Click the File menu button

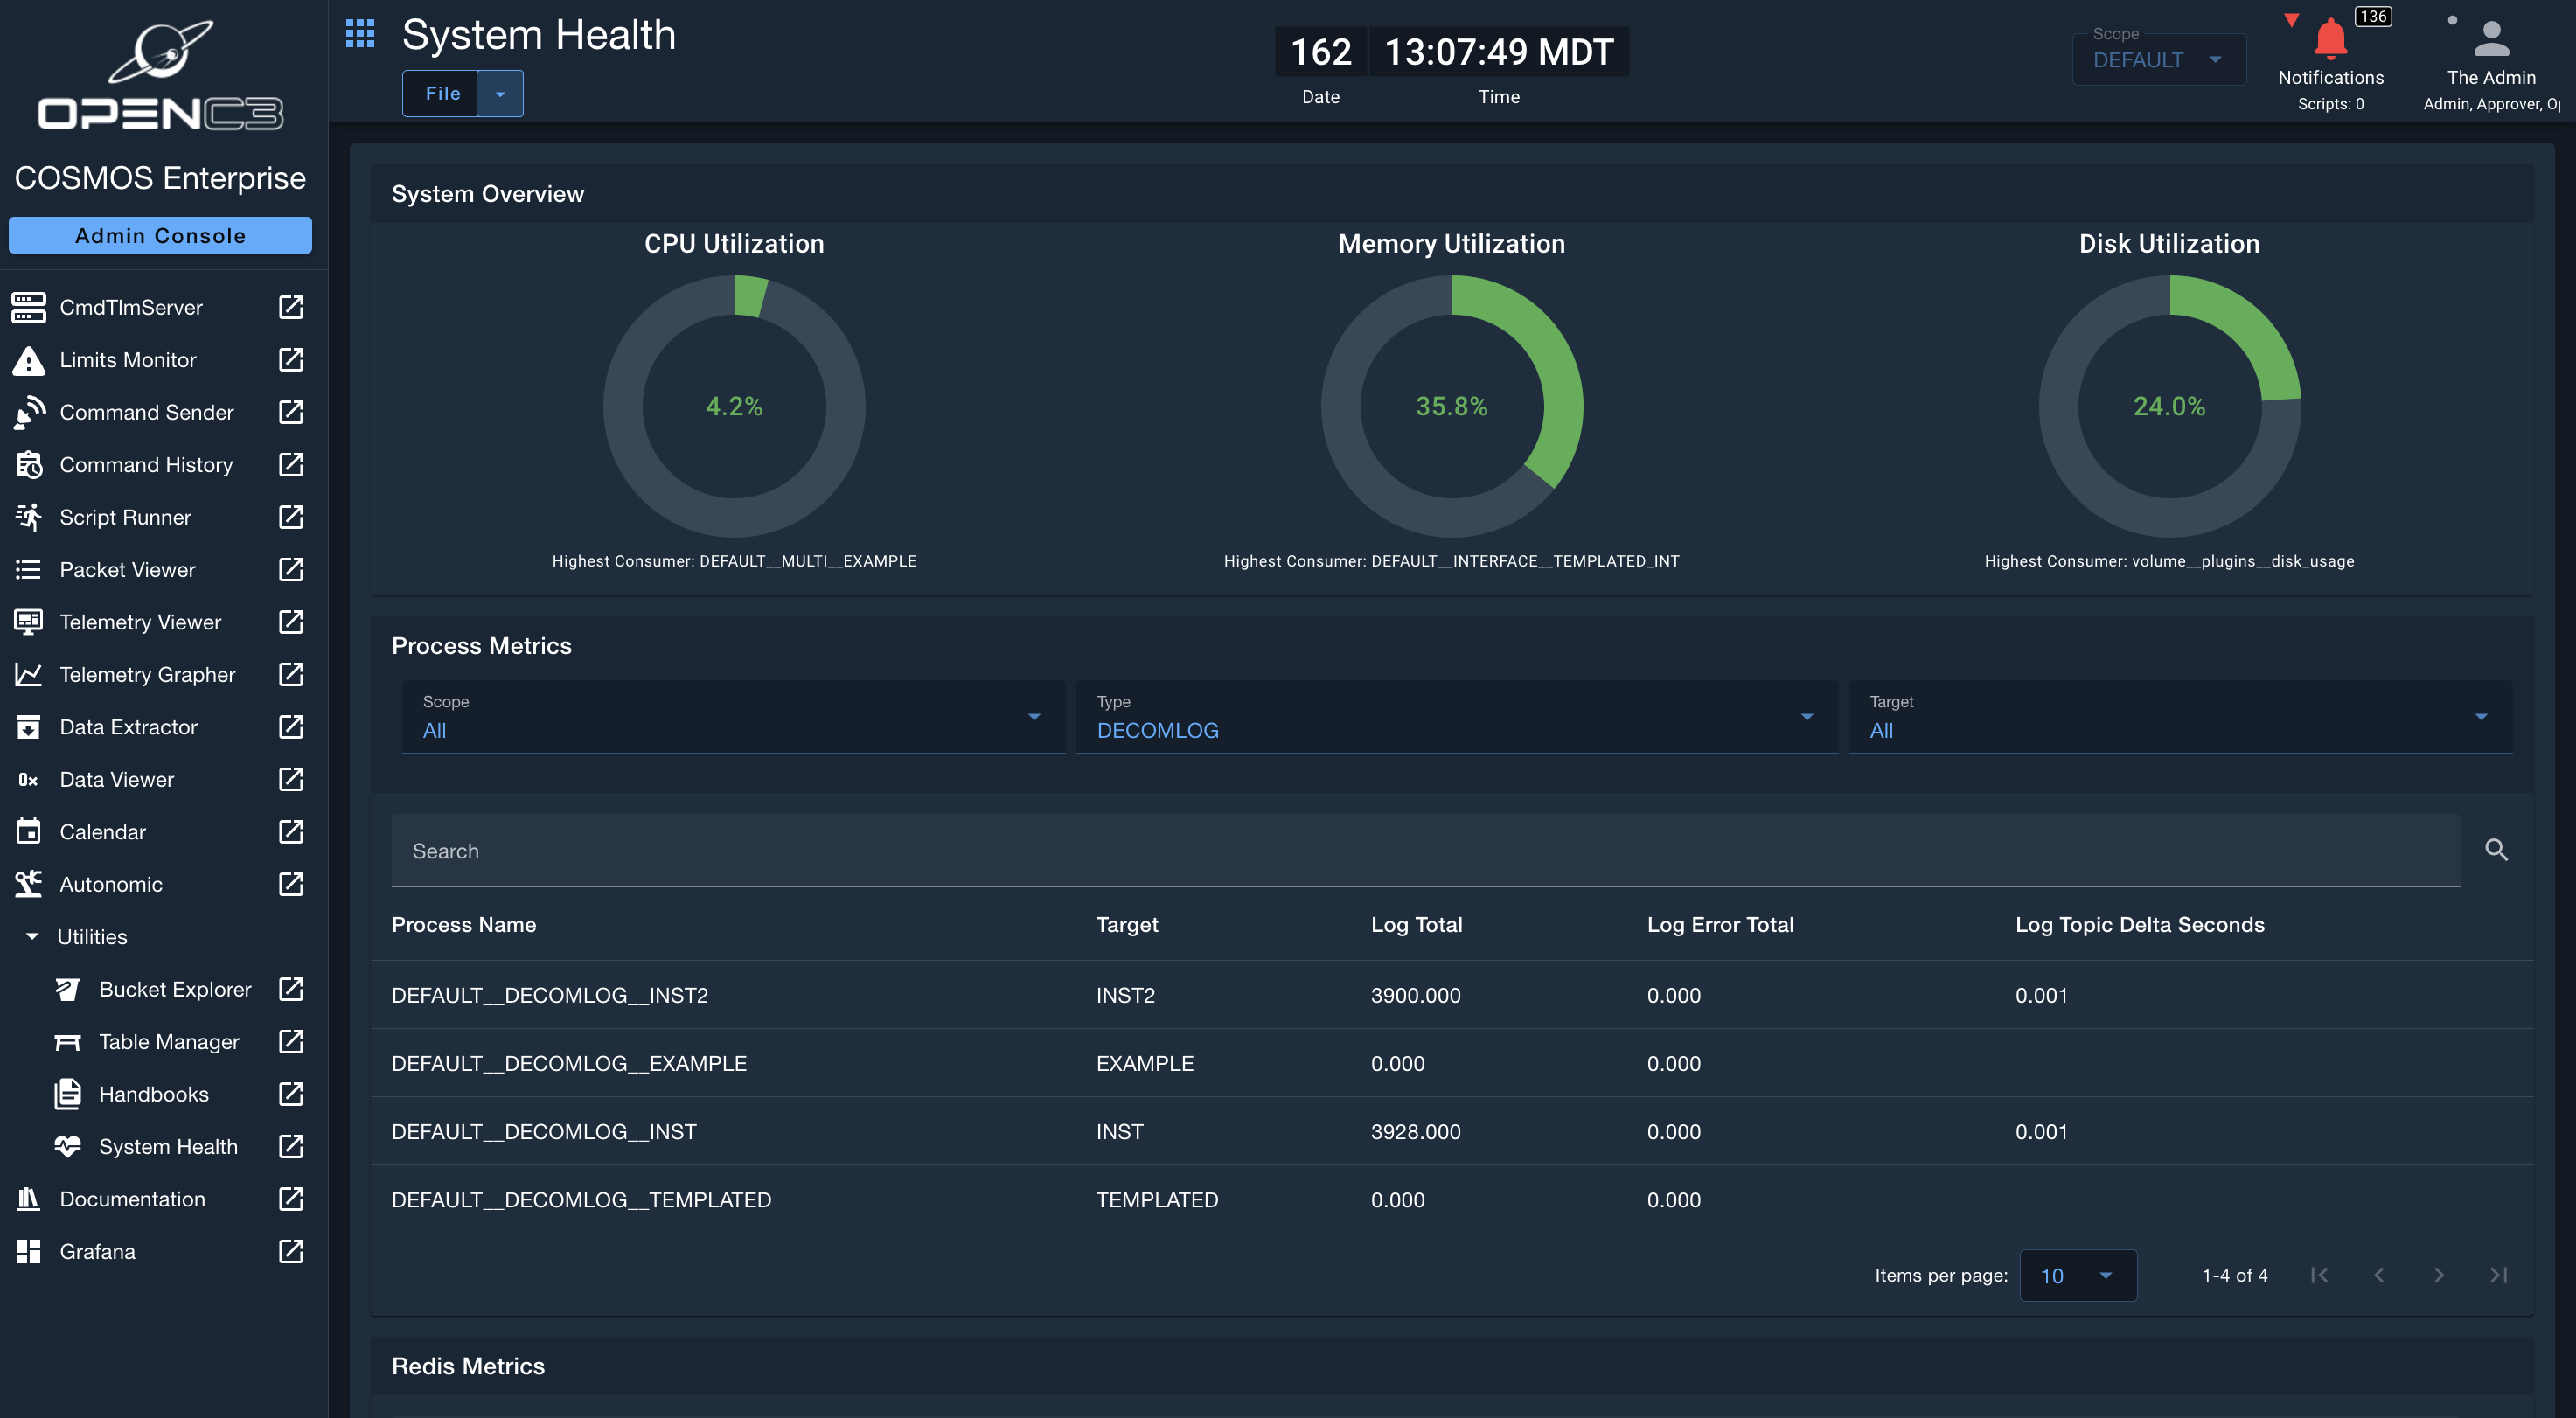tap(441, 93)
